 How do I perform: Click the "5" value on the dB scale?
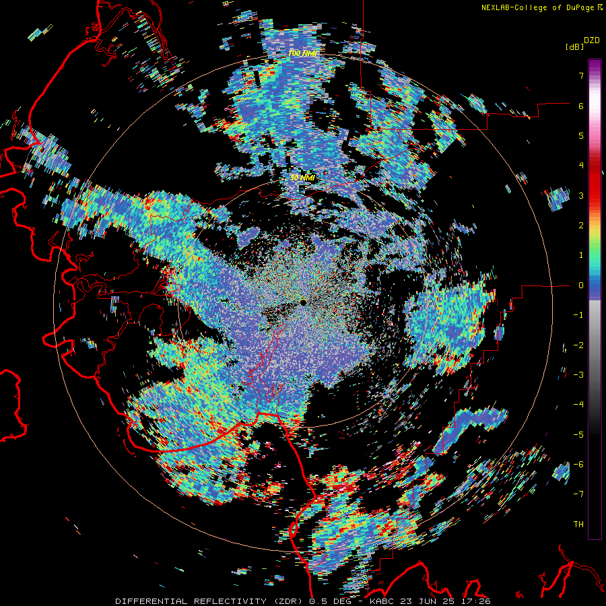[581, 135]
